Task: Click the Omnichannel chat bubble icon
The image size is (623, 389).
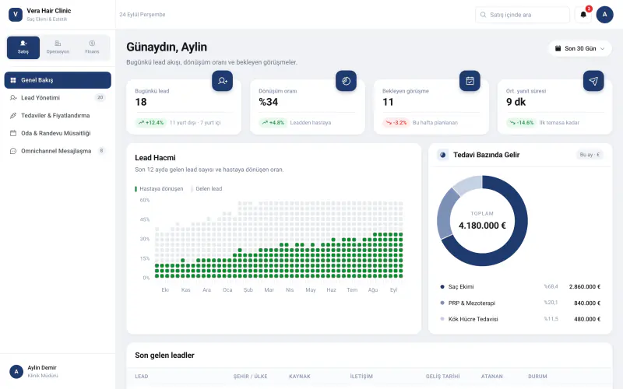Action: pyautogui.click(x=13, y=151)
